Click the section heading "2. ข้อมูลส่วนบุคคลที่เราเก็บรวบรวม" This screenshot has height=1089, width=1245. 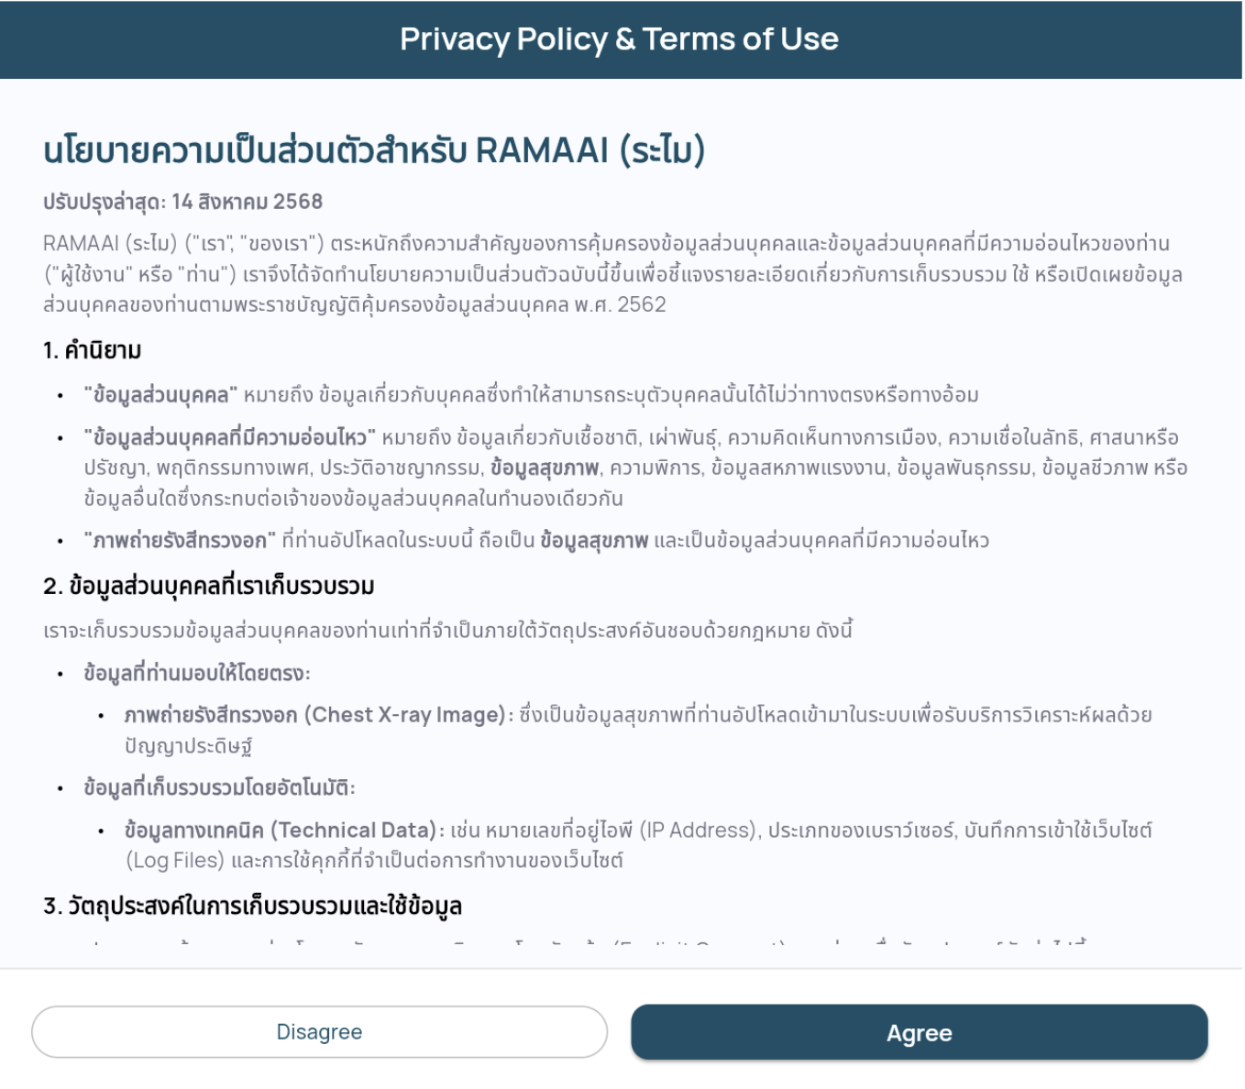pyautogui.click(x=209, y=586)
